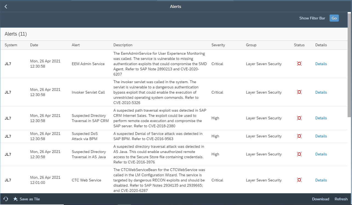Open Details link for Invoker Servlet Call
Screen dimensions: 352x205
click(321, 92)
